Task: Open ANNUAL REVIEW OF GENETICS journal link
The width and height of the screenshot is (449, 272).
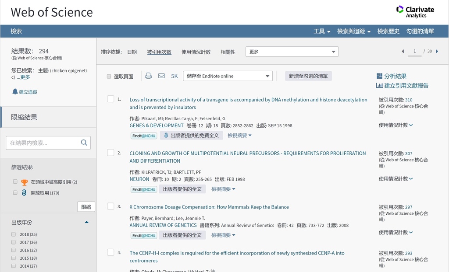Action: click(163, 225)
